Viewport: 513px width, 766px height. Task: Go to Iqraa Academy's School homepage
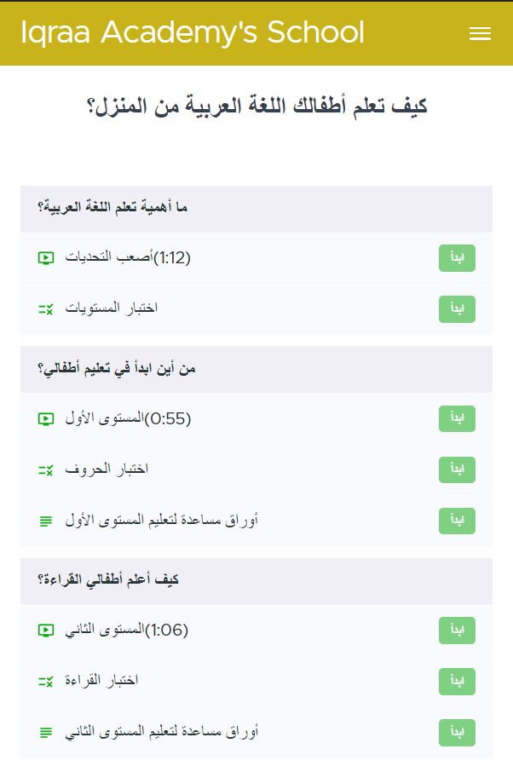pyautogui.click(x=193, y=33)
